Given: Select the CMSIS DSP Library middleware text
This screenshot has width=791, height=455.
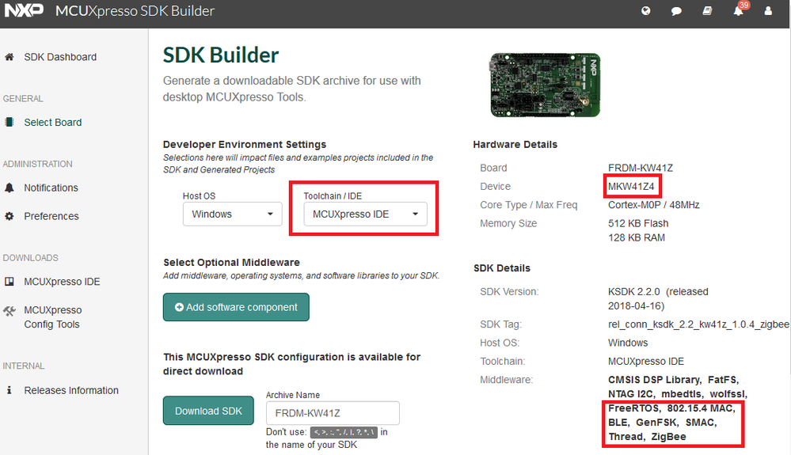Looking at the screenshot, I should 654,379.
